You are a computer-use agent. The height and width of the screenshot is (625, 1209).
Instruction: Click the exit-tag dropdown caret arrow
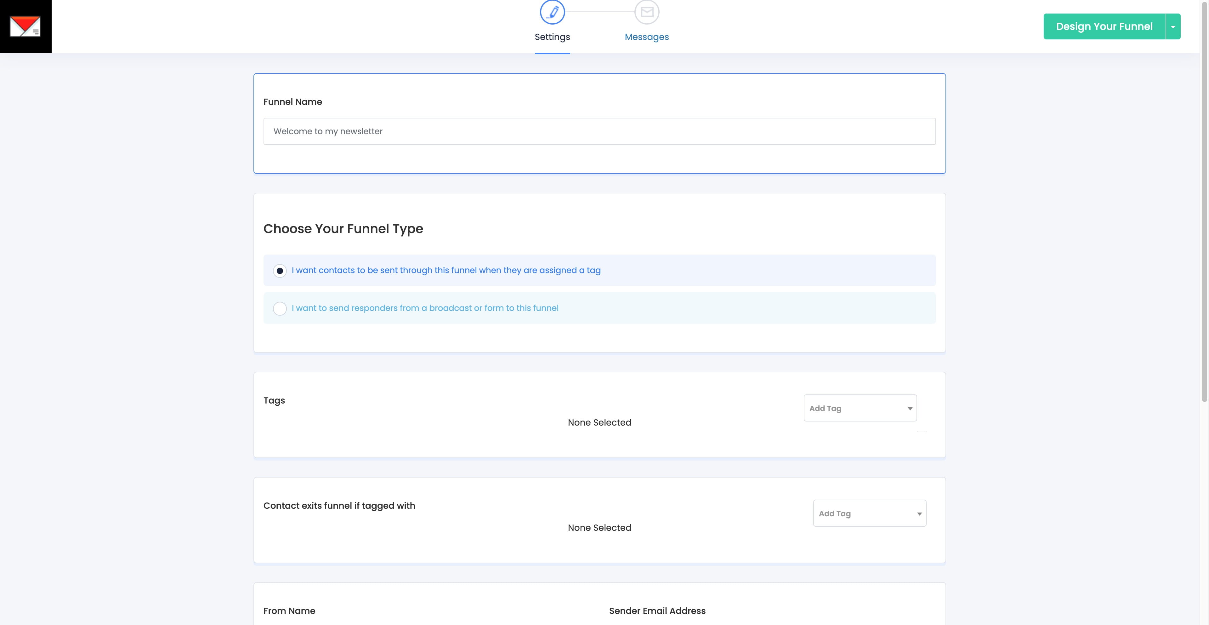click(x=919, y=514)
